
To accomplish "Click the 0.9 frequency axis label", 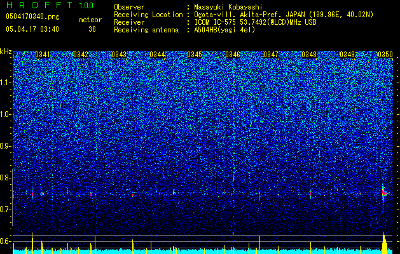I will pos(5,146).
